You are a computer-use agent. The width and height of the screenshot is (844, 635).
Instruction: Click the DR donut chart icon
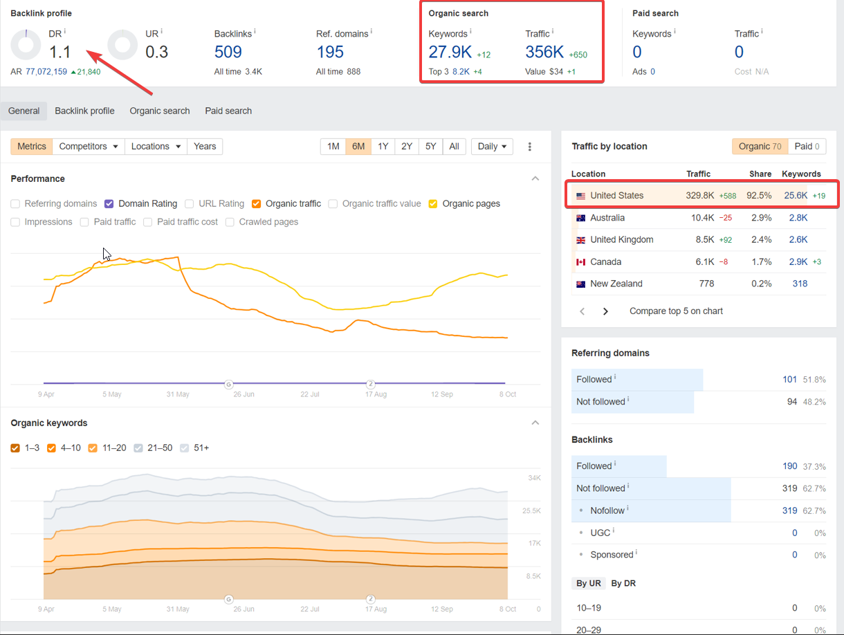click(26, 44)
